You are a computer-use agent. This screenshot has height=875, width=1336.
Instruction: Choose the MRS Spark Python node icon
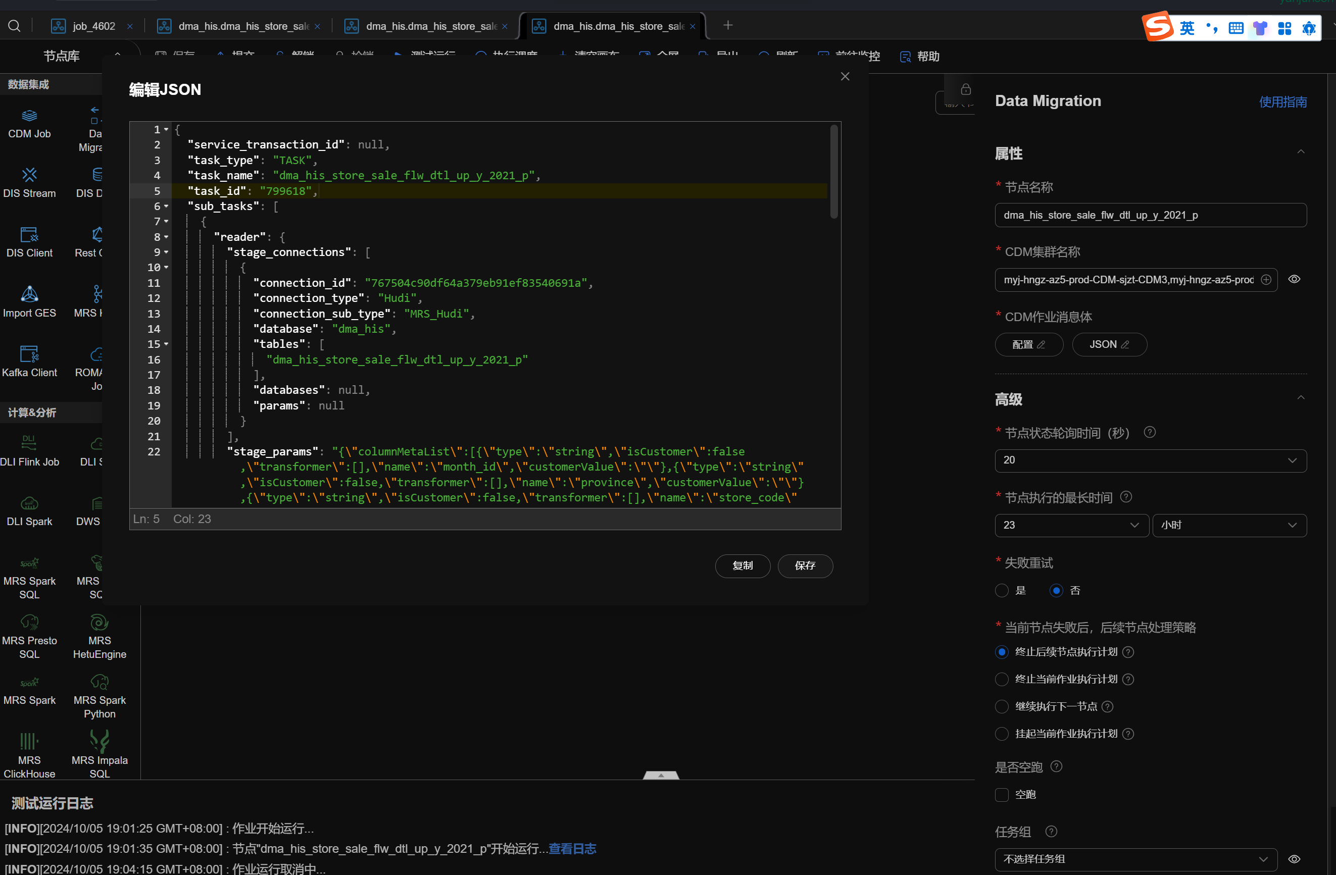click(x=100, y=683)
